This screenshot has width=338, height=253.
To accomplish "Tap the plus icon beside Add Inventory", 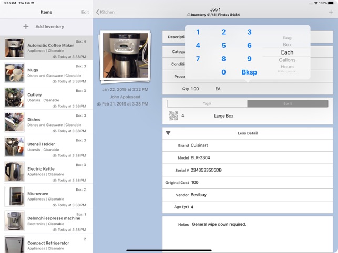I will click(26, 26).
